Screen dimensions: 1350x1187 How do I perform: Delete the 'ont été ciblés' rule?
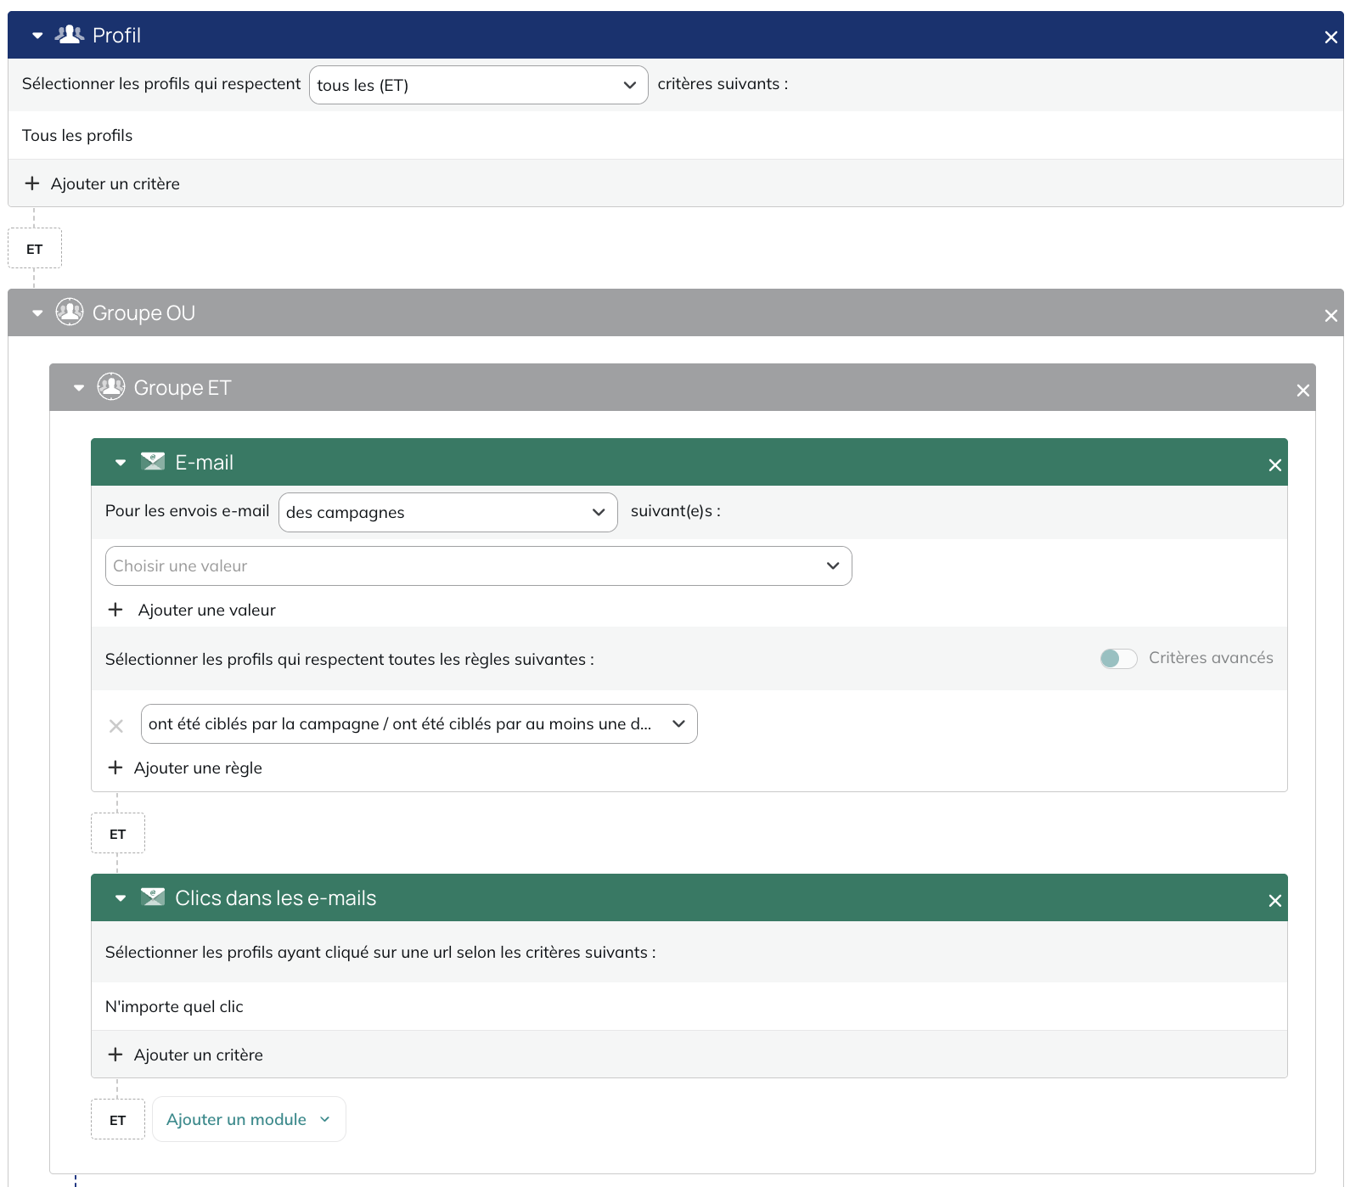click(116, 726)
